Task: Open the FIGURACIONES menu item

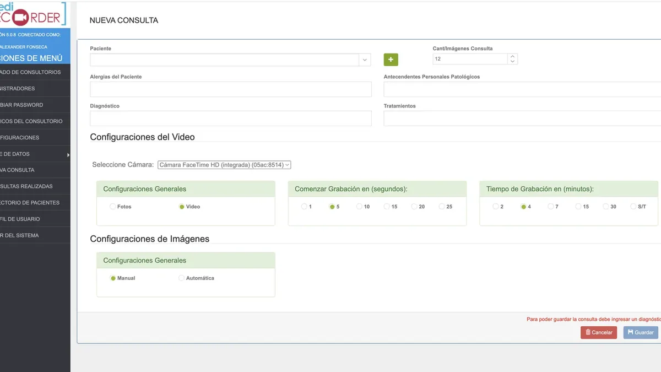Action: (x=35, y=138)
